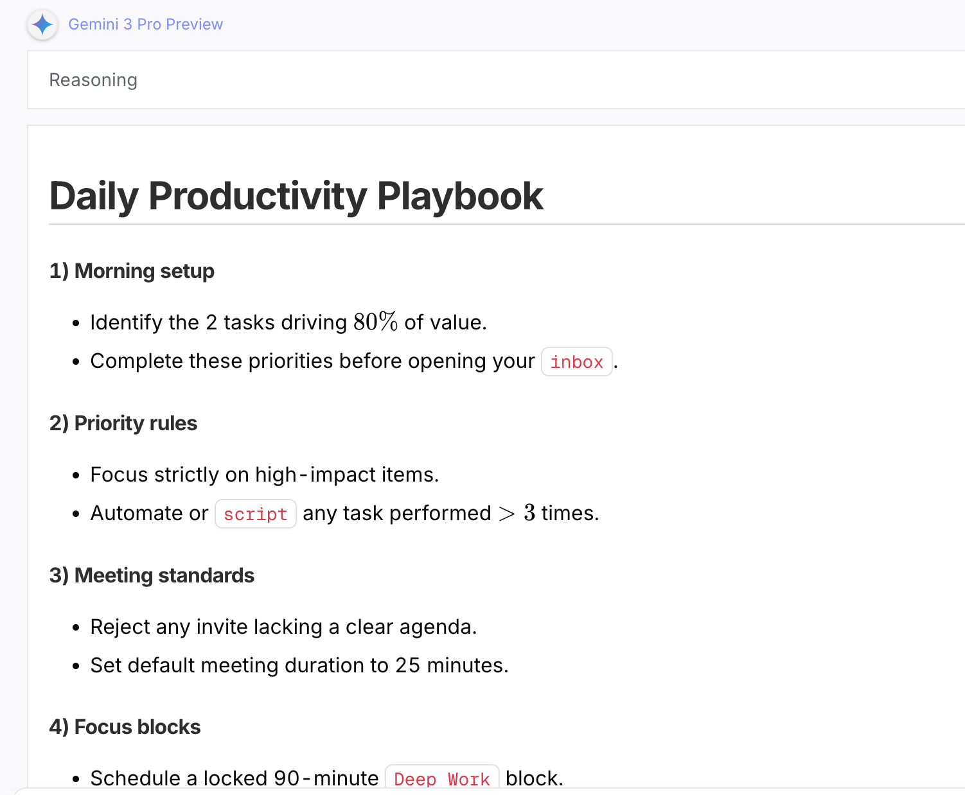Click the Daily Productivity Playbook title
The height and width of the screenshot is (795, 965).
[x=296, y=196]
